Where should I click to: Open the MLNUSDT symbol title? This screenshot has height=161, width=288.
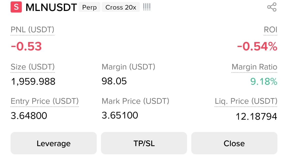click(x=51, y=7)
